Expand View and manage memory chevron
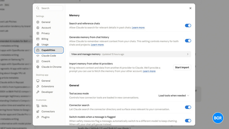229x129 pixels. point(188,54)
